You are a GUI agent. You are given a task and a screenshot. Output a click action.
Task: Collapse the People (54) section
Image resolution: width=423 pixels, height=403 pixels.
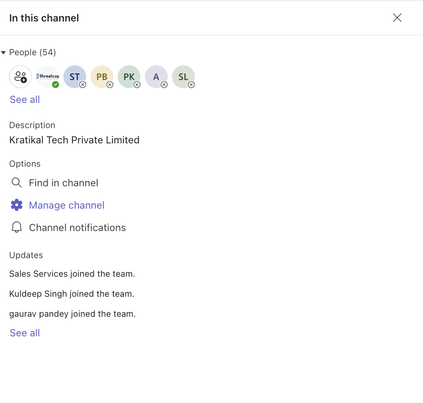pos(3,52)
